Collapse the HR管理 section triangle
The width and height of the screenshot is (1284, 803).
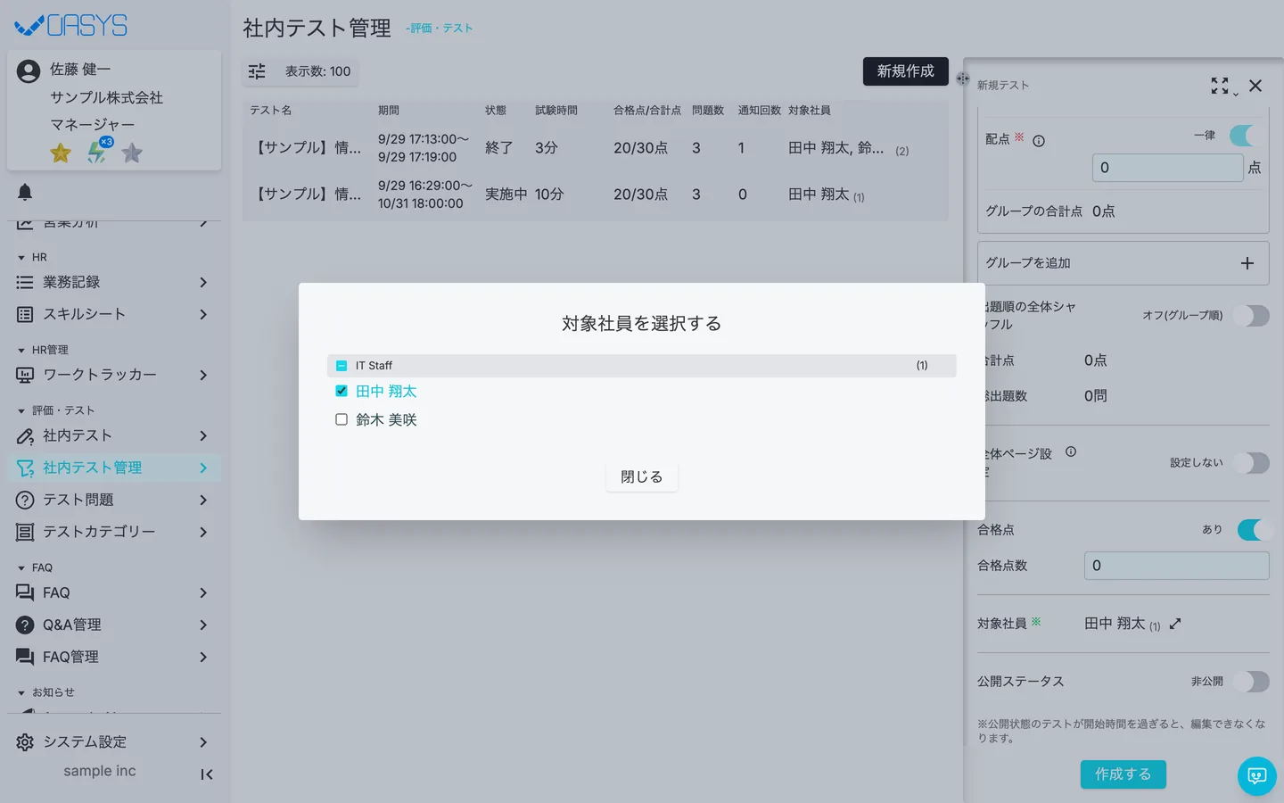[x=21, y=351]
